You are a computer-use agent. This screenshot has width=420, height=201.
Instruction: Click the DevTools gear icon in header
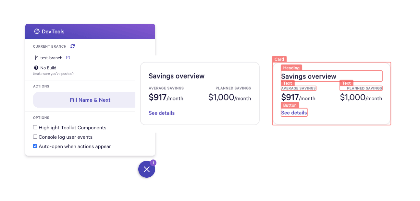(37, 31)
